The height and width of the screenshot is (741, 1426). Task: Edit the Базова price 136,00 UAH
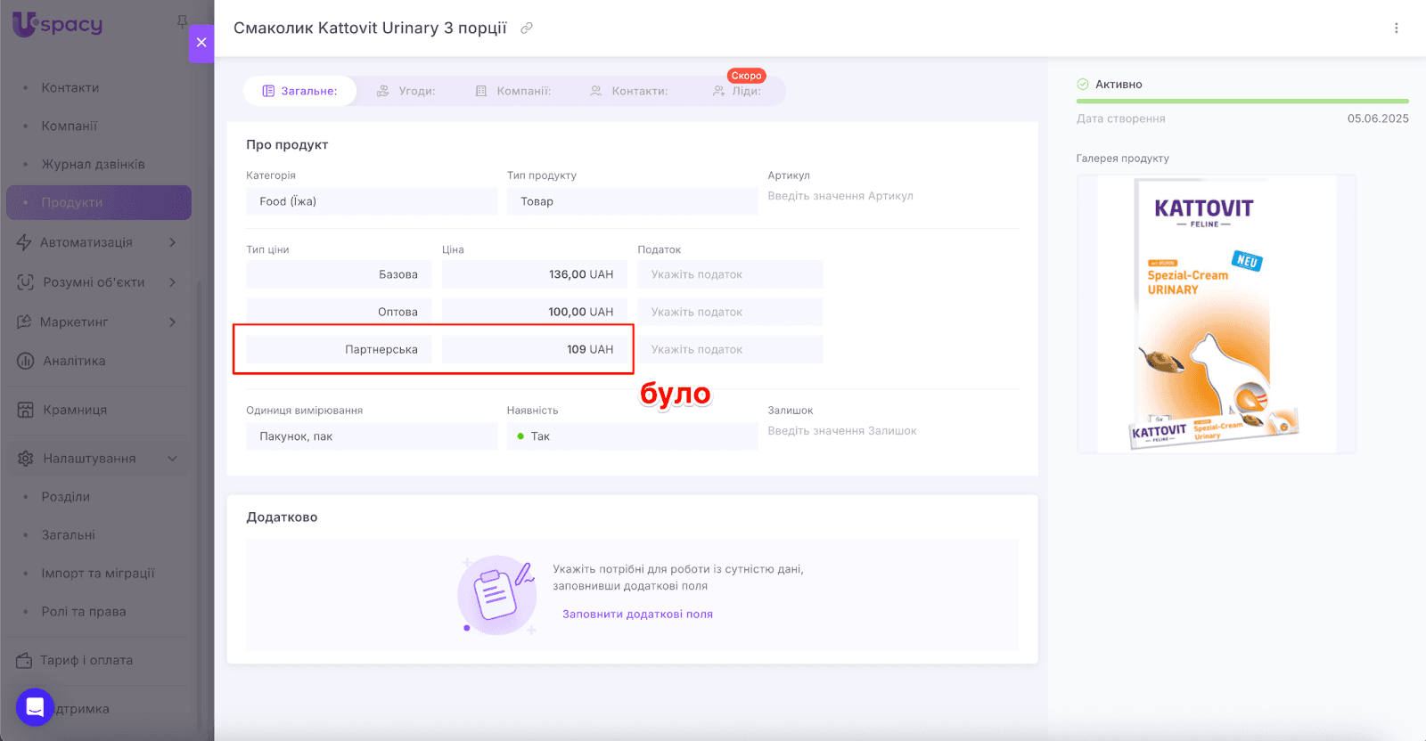535,274
